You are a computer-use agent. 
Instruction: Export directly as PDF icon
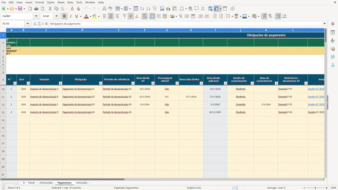click(30, 9)
